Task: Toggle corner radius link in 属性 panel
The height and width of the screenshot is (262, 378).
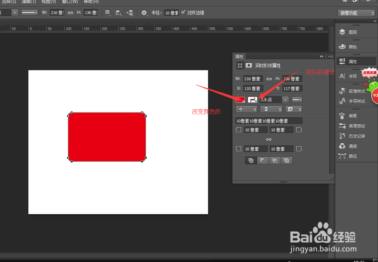Action: coord(268,139)
